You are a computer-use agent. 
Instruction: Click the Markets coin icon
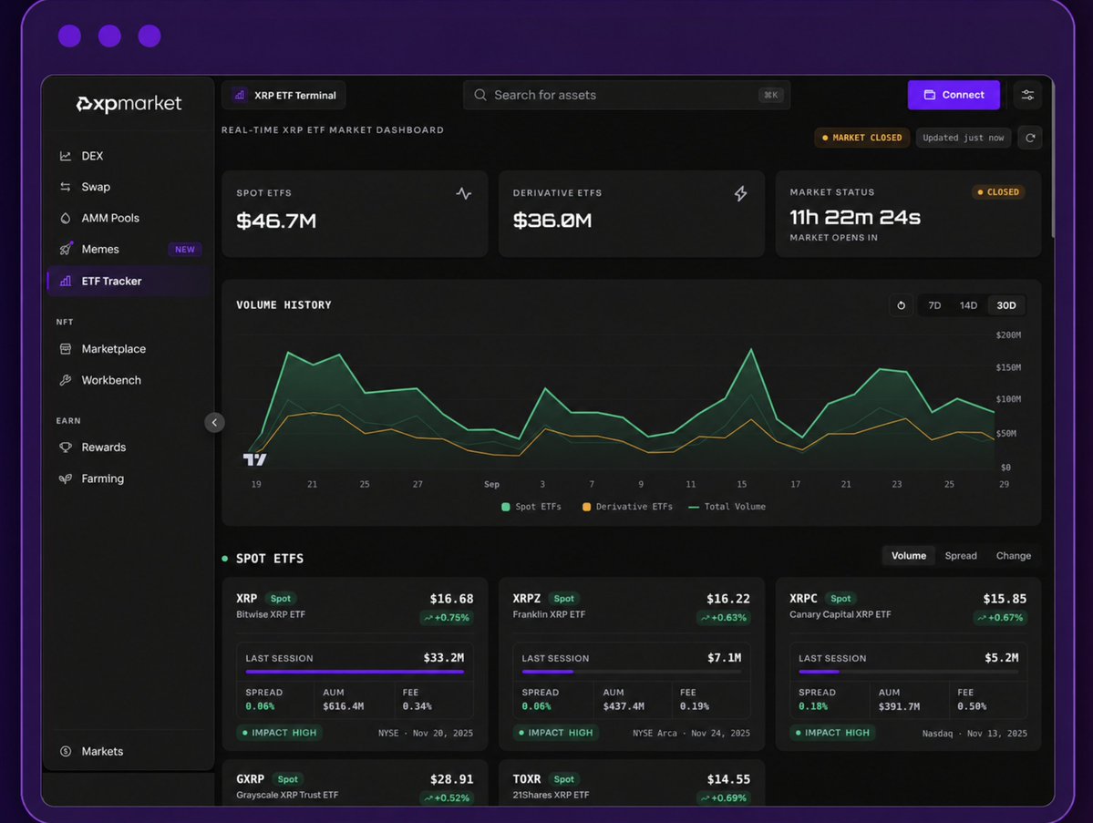(x=66, y=751)
